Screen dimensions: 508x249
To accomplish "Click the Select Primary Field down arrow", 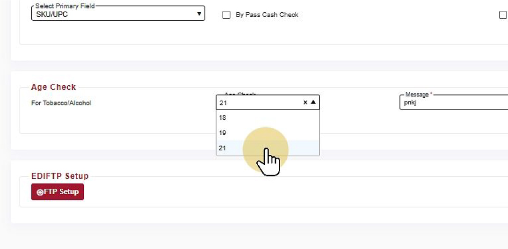I will coord(199,14).
